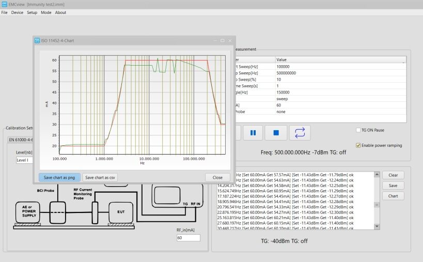Screen dimensions: 423x262
Task: Click the Freq: 500.000.000Hz status text
Action: click(303, 152)
